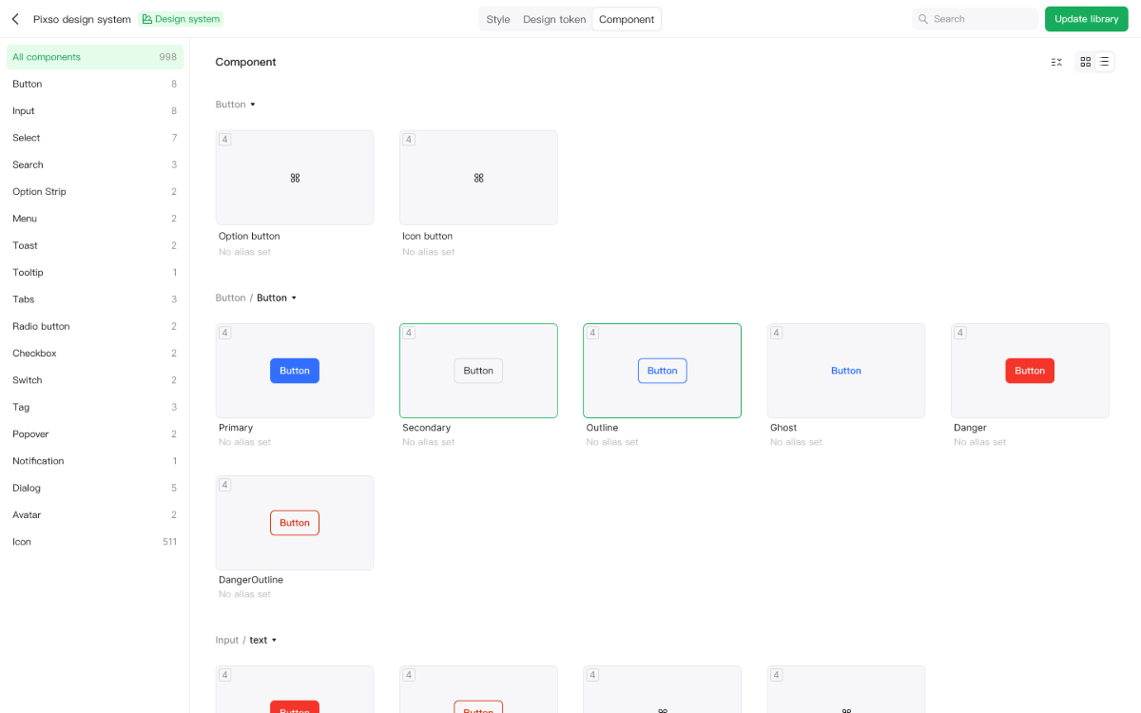1141x713 pixels.
Task: Open the Icon category with 511 items
Action: (95, 542)
